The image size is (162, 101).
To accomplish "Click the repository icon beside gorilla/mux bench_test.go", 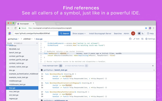I will [x=42, y=70].
